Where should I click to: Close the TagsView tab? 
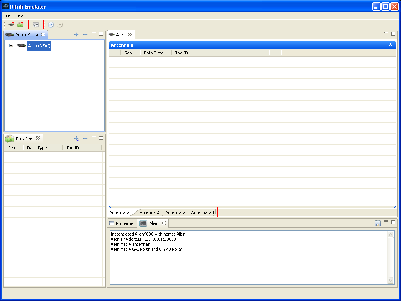click(38, 138)
